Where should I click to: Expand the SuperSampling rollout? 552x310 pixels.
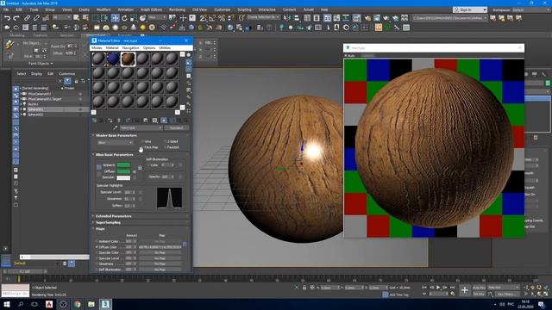pos(108,222)
